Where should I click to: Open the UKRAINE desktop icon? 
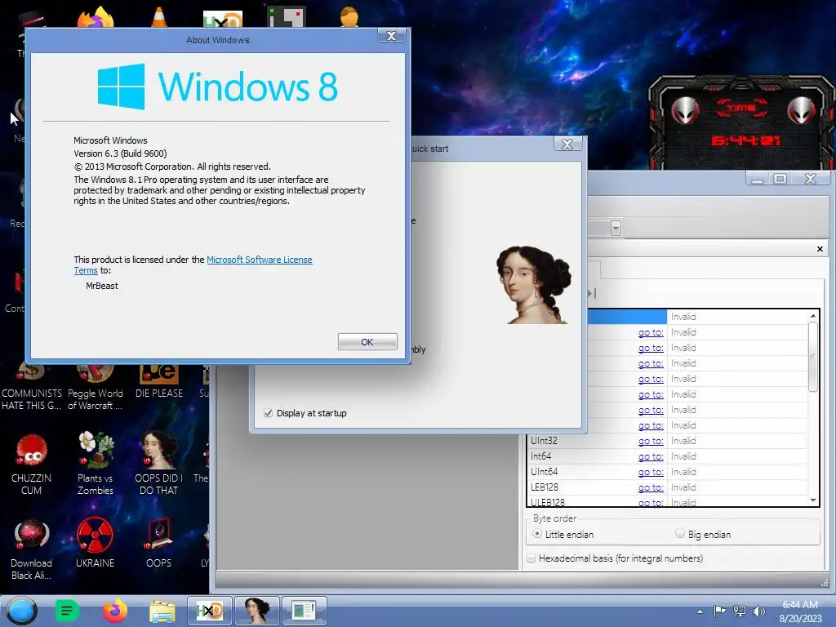[95, 543]
